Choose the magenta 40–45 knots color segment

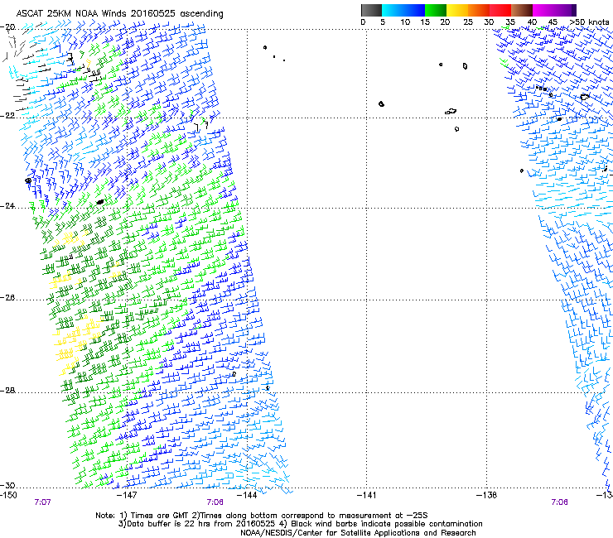(x=543, y=10)
